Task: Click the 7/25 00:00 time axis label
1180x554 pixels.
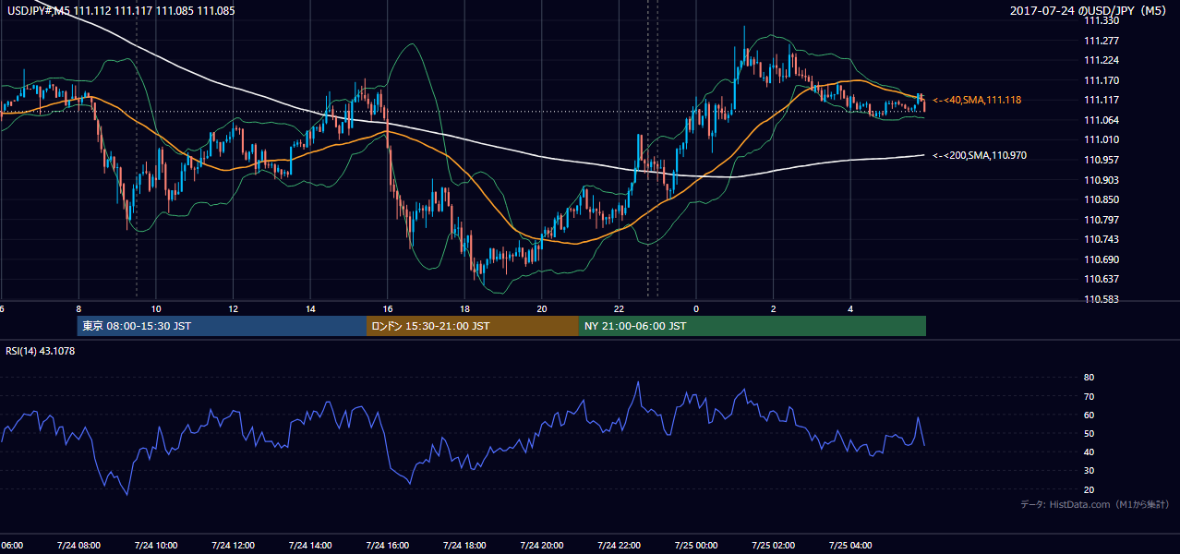Action: pyautogui.click(x=695, y=546)
